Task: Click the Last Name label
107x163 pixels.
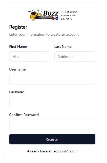Action: point(63,46)
